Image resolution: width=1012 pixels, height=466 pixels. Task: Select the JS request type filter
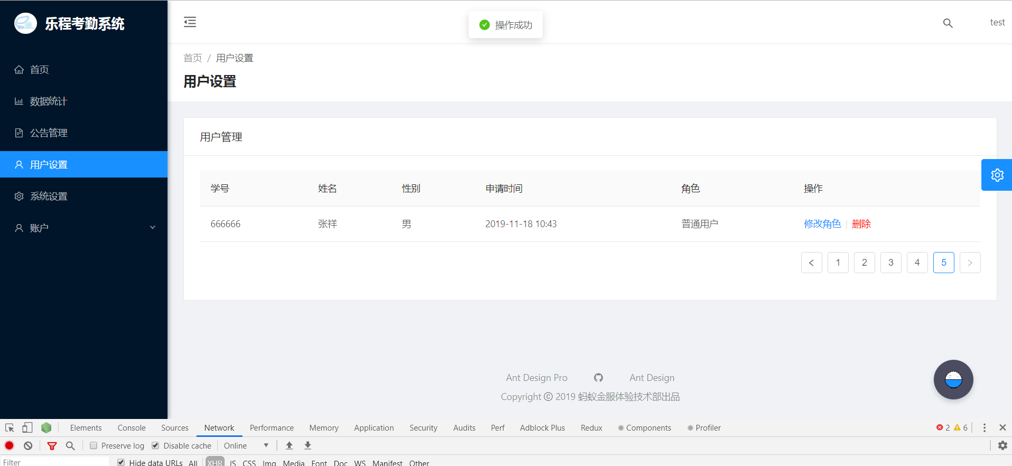point(233,462)
